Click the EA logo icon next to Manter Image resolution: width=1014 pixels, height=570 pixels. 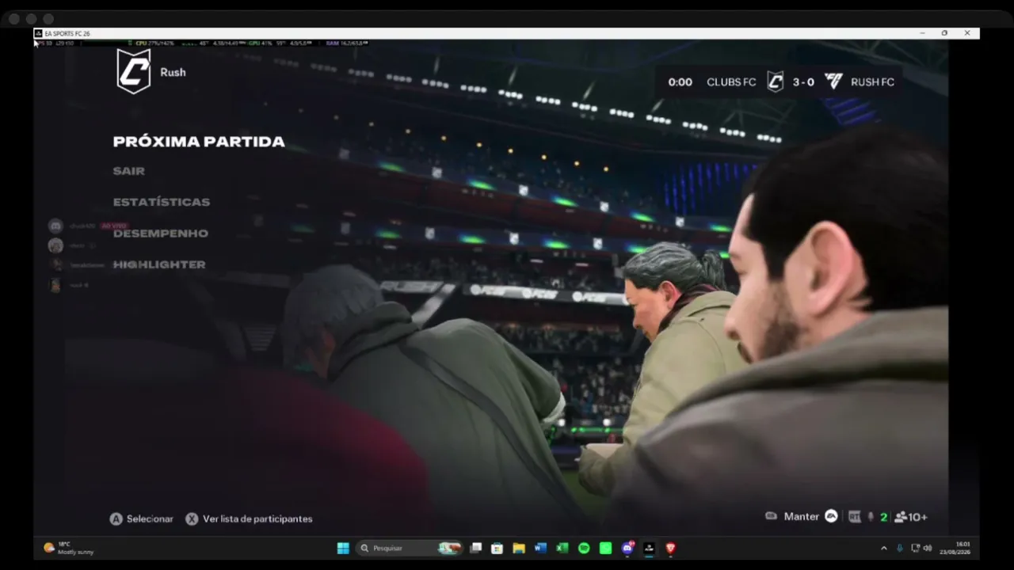coord(831,516)
